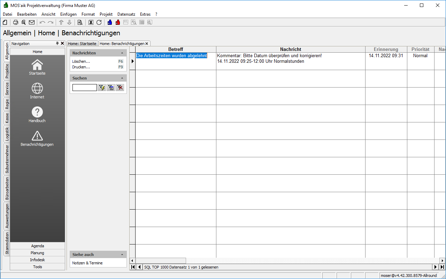This screenshot has height=279, width=446.
Task: Jump to last record button
Action: (442, 267)
